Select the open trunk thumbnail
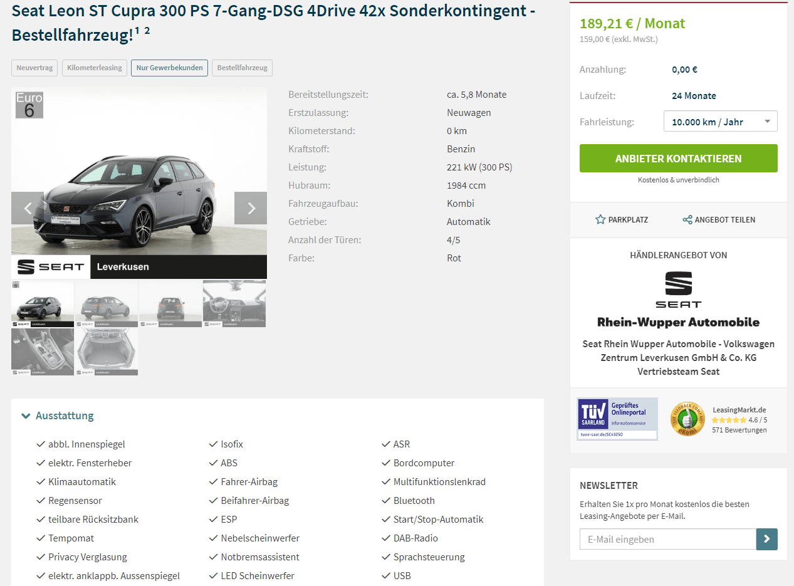Screen dimensions: 794x586 tap(107, 352)
